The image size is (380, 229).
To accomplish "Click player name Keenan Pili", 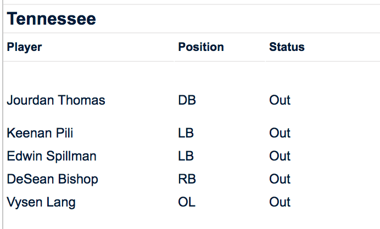I will pos(40,133).
